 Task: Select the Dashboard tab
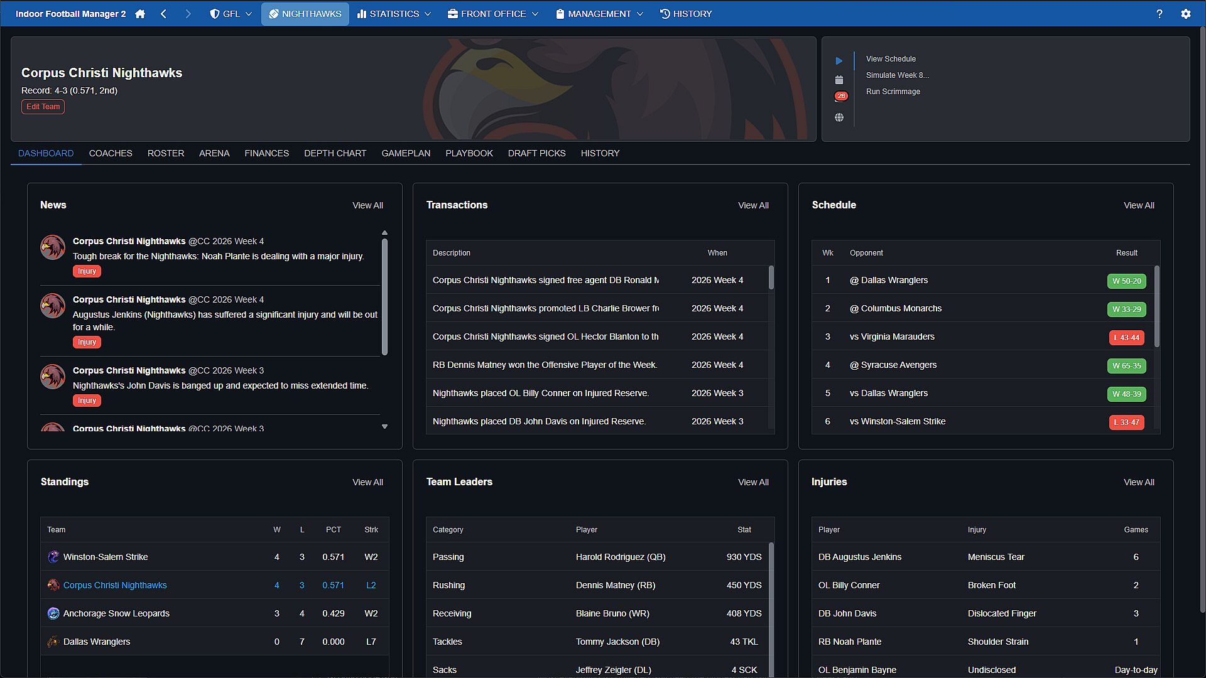[x=46, y=153]
